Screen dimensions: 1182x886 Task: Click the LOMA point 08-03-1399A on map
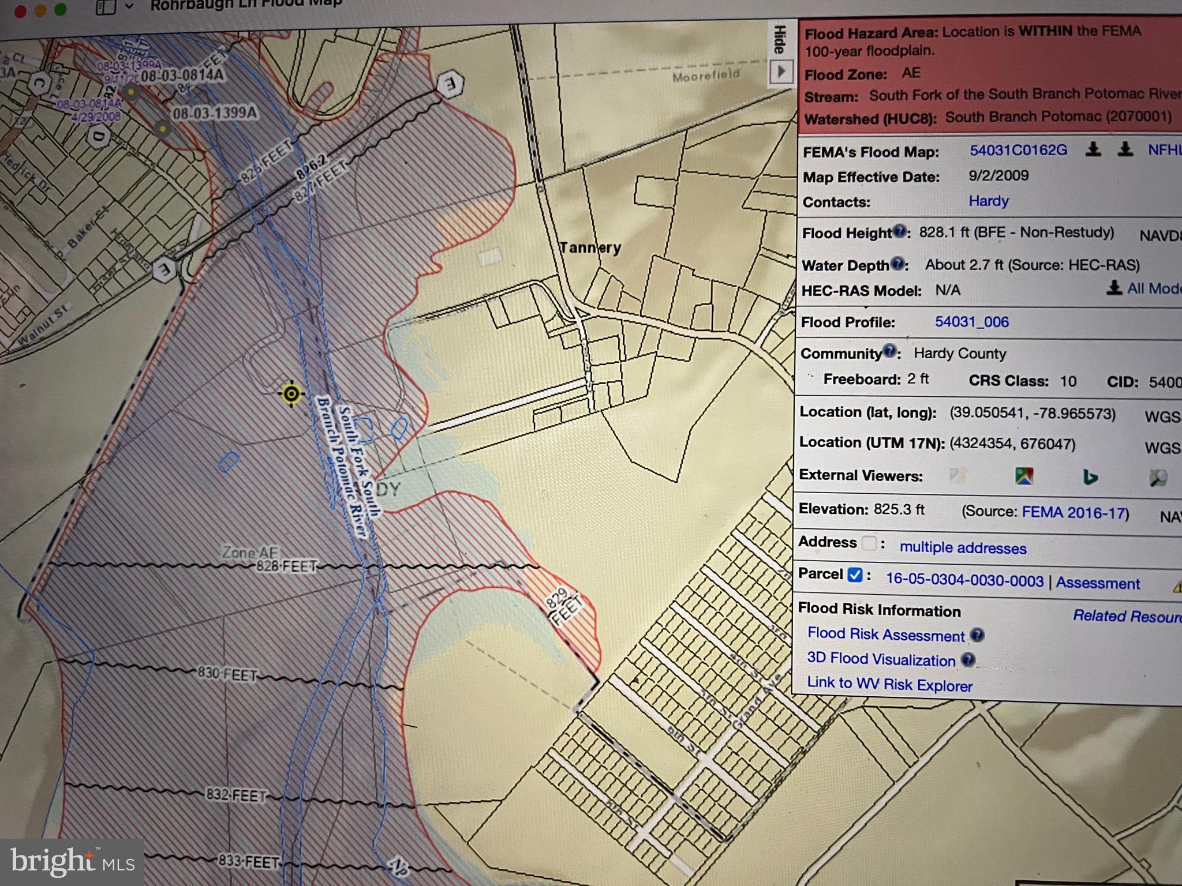(162, 128)
